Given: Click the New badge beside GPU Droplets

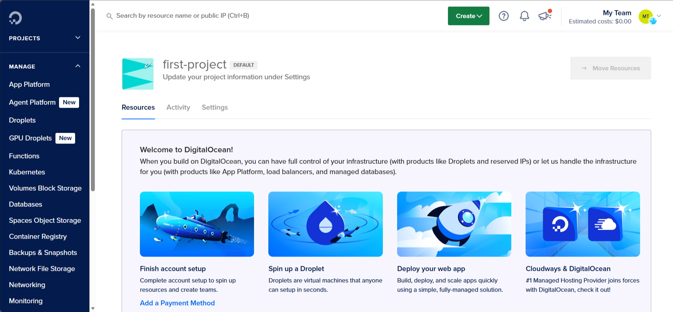Looking at the screenshot, I should tap(65, 138).
